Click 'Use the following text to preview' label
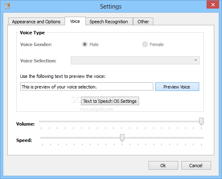The width and height of the screenshot is (222, 179). click(x=63, y=76)
